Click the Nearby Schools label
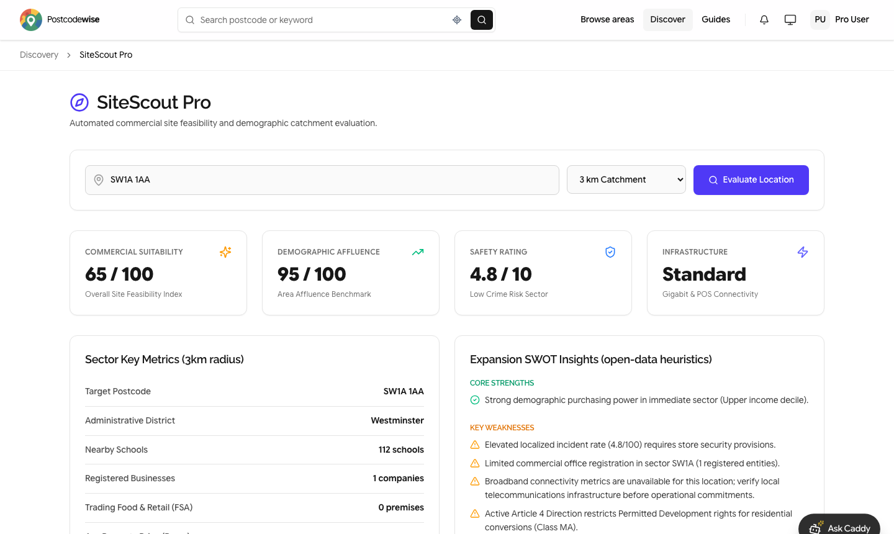Viewport: 894px width, 534px height. point(116,450)
